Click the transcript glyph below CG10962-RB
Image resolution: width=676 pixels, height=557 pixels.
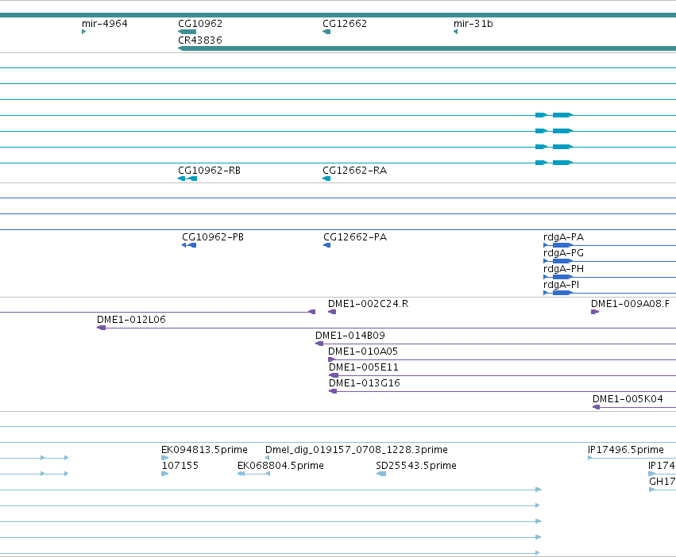click(187, 179)
